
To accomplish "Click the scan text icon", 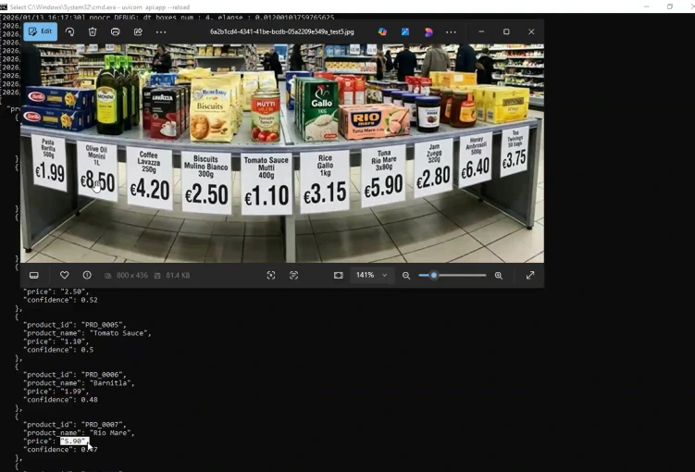I will [x=293, y=275].
